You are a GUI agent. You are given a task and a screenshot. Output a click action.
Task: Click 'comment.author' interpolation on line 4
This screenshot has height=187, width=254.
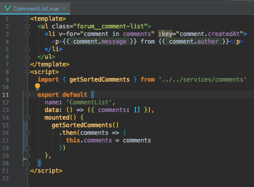[x=194, y=42]
